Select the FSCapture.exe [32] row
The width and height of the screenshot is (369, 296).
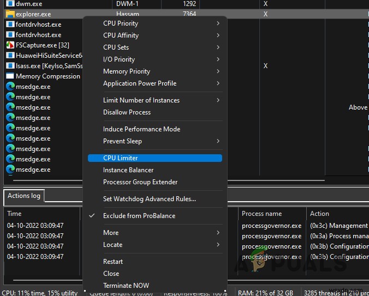click(43, 45)
